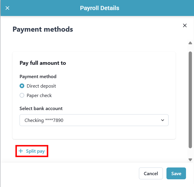
Task: Choose the Paper check radio button
Action: 22,96
